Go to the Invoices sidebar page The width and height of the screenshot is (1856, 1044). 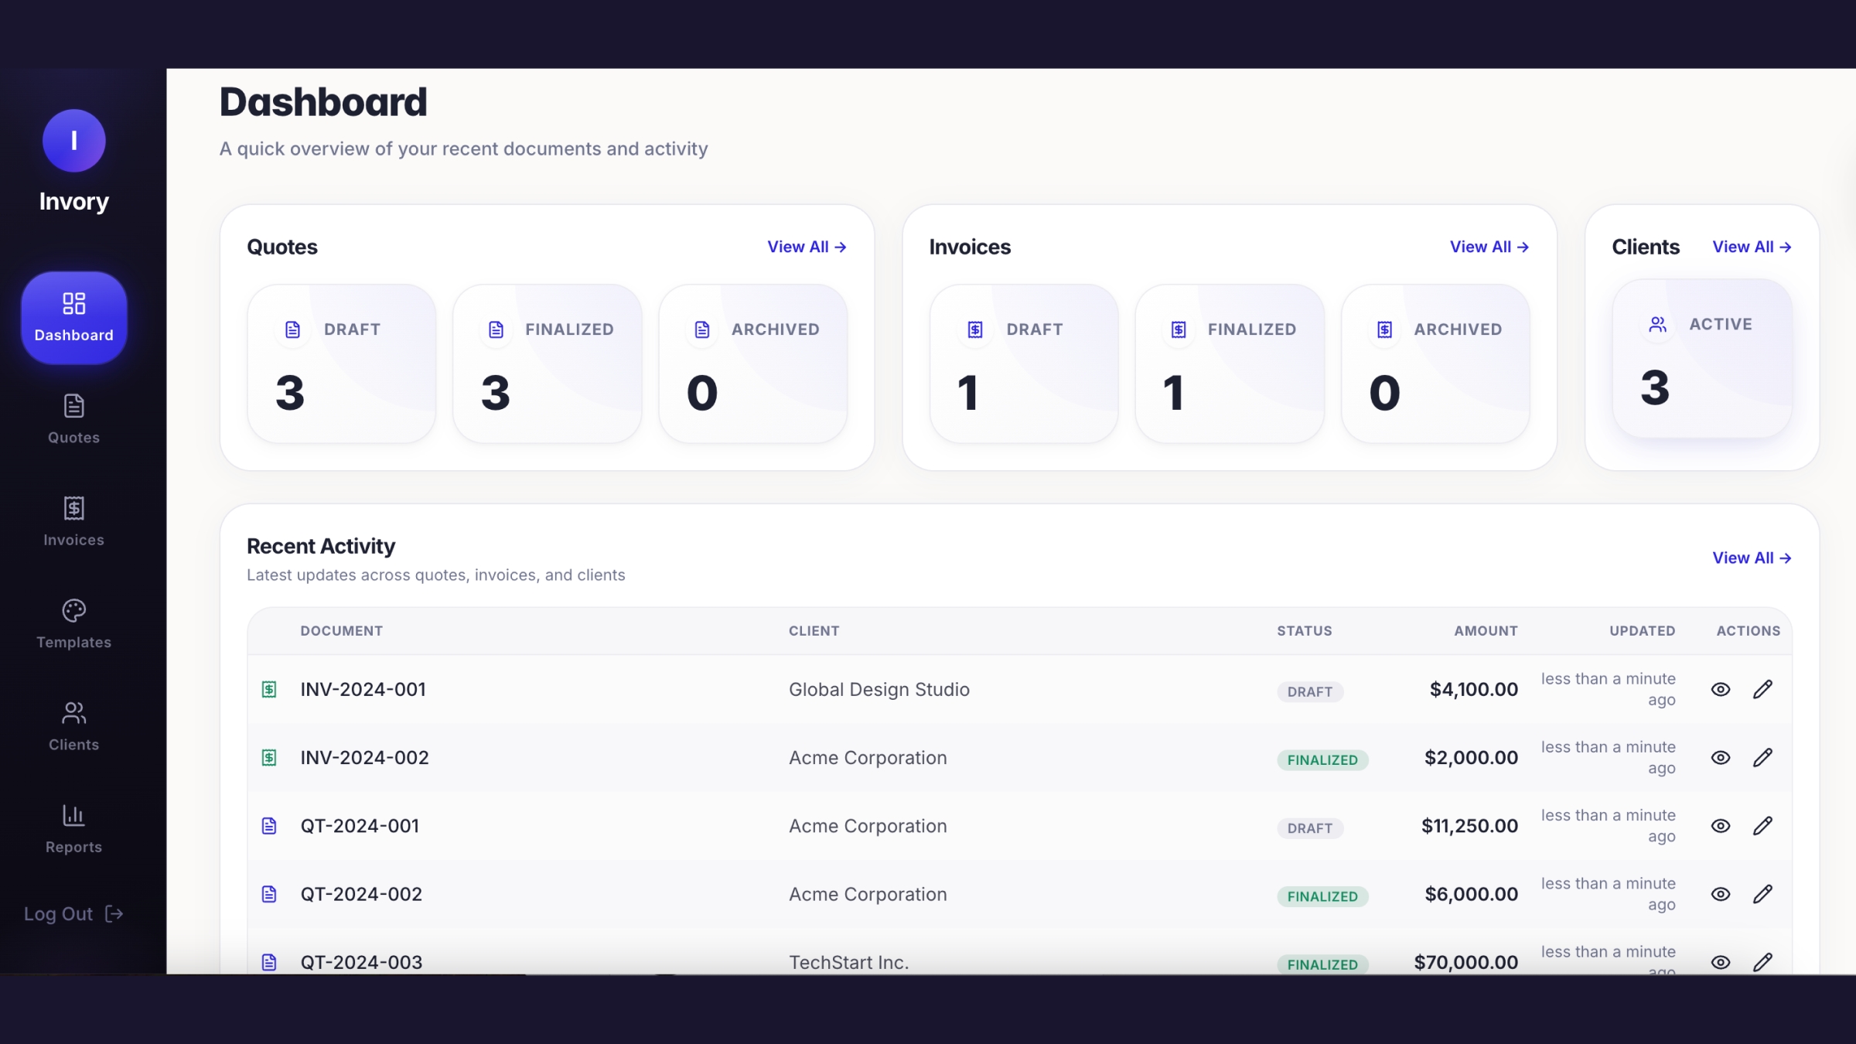tap(73, 521)
